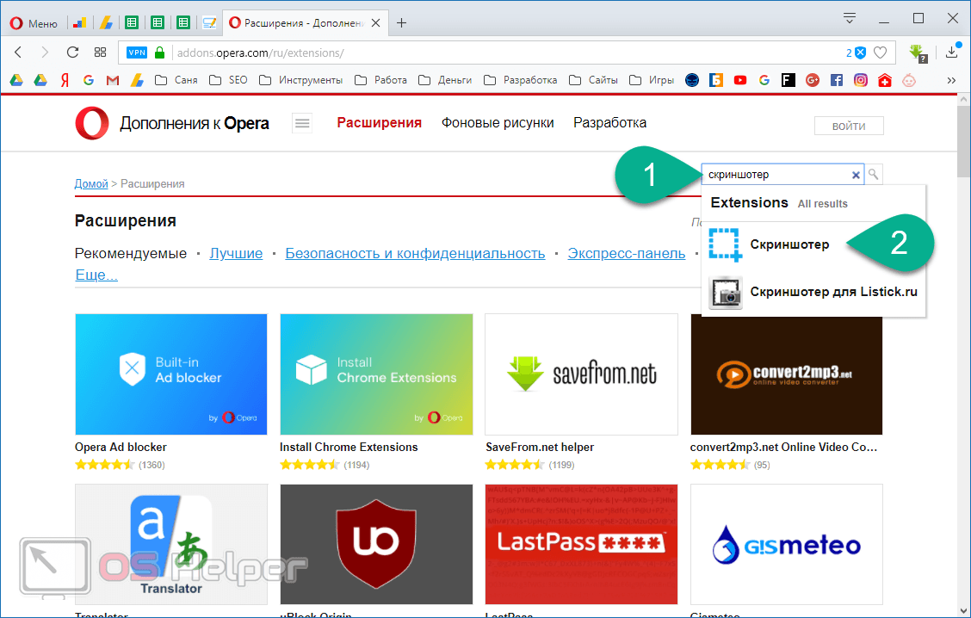
Task: Open the orange-blue Б bookmark
Action: pyautogui.click(x=716, y=80)
